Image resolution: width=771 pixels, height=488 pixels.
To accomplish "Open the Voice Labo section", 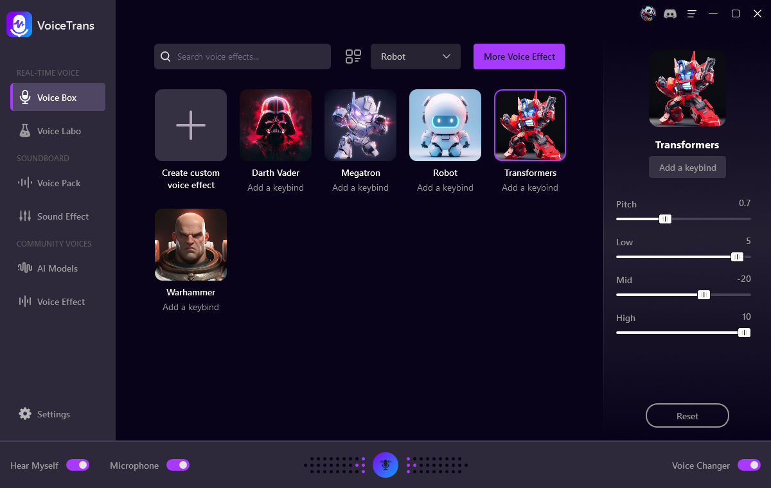I will (x=58, y=131).
